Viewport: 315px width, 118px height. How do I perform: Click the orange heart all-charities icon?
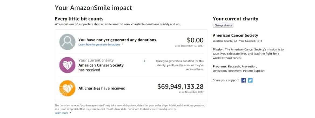click(67, 88)
